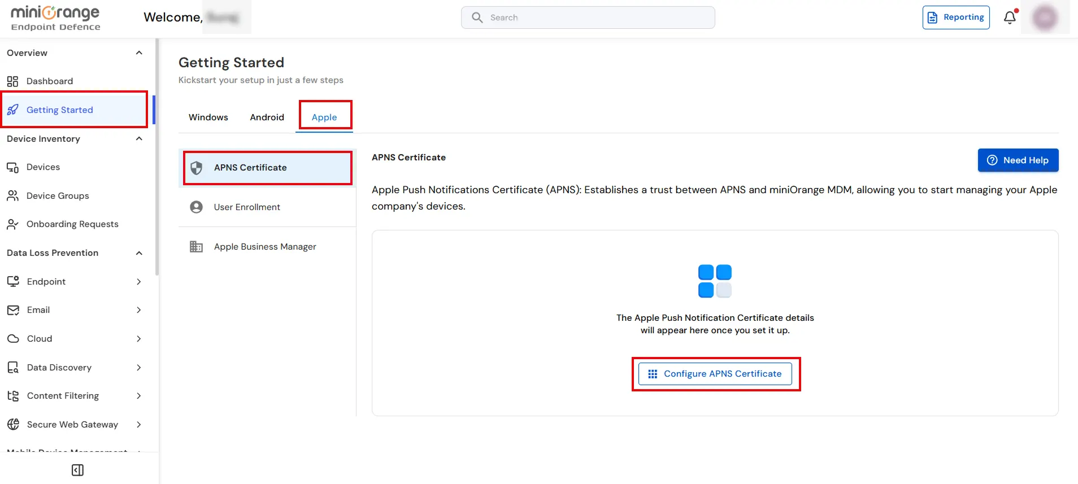Click the User Enrollment person icon

(196, 207)
